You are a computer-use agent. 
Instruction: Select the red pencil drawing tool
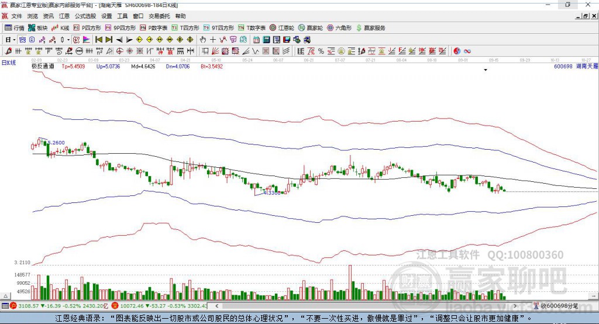coord(8,51)
